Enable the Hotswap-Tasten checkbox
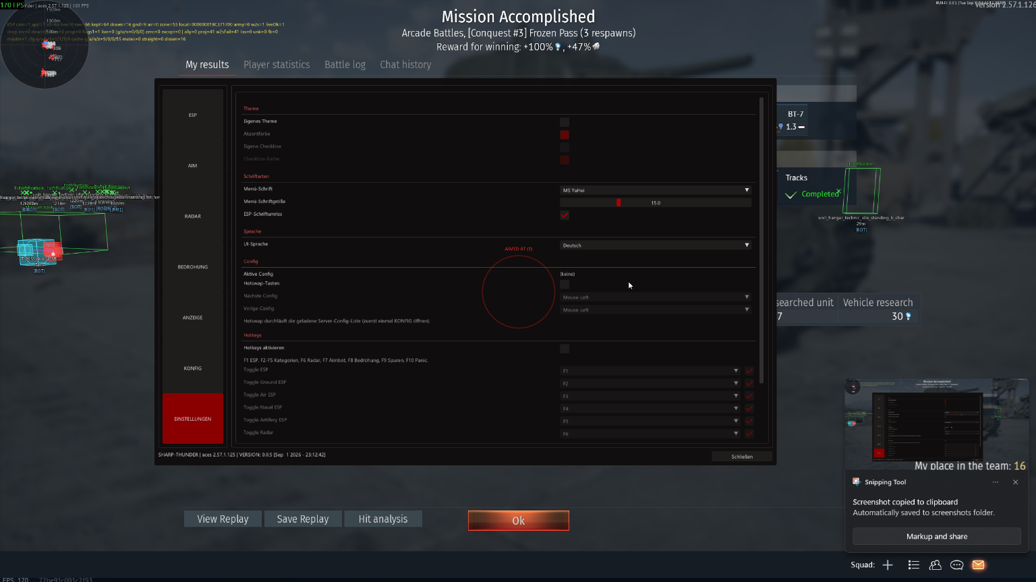This screenshot has width=1036, height=582. tap(565, 284)
